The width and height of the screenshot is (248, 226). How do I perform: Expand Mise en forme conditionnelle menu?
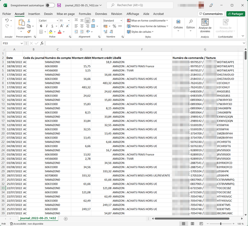click(x=147, y=20)
